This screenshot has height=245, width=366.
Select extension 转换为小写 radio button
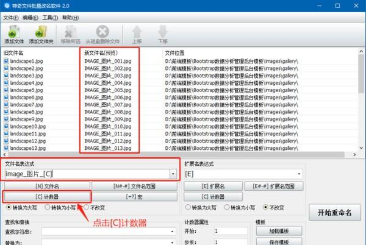[226, 207]
